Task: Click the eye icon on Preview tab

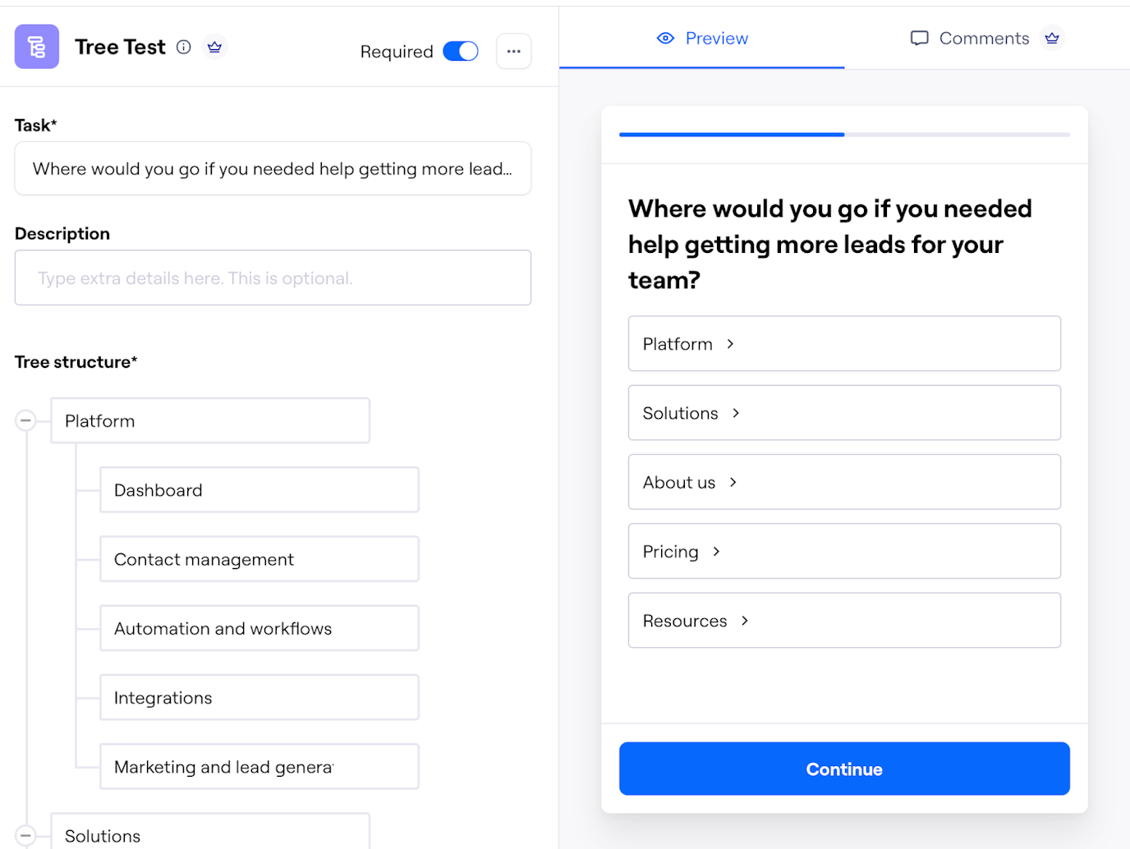Action: [665, 38]
